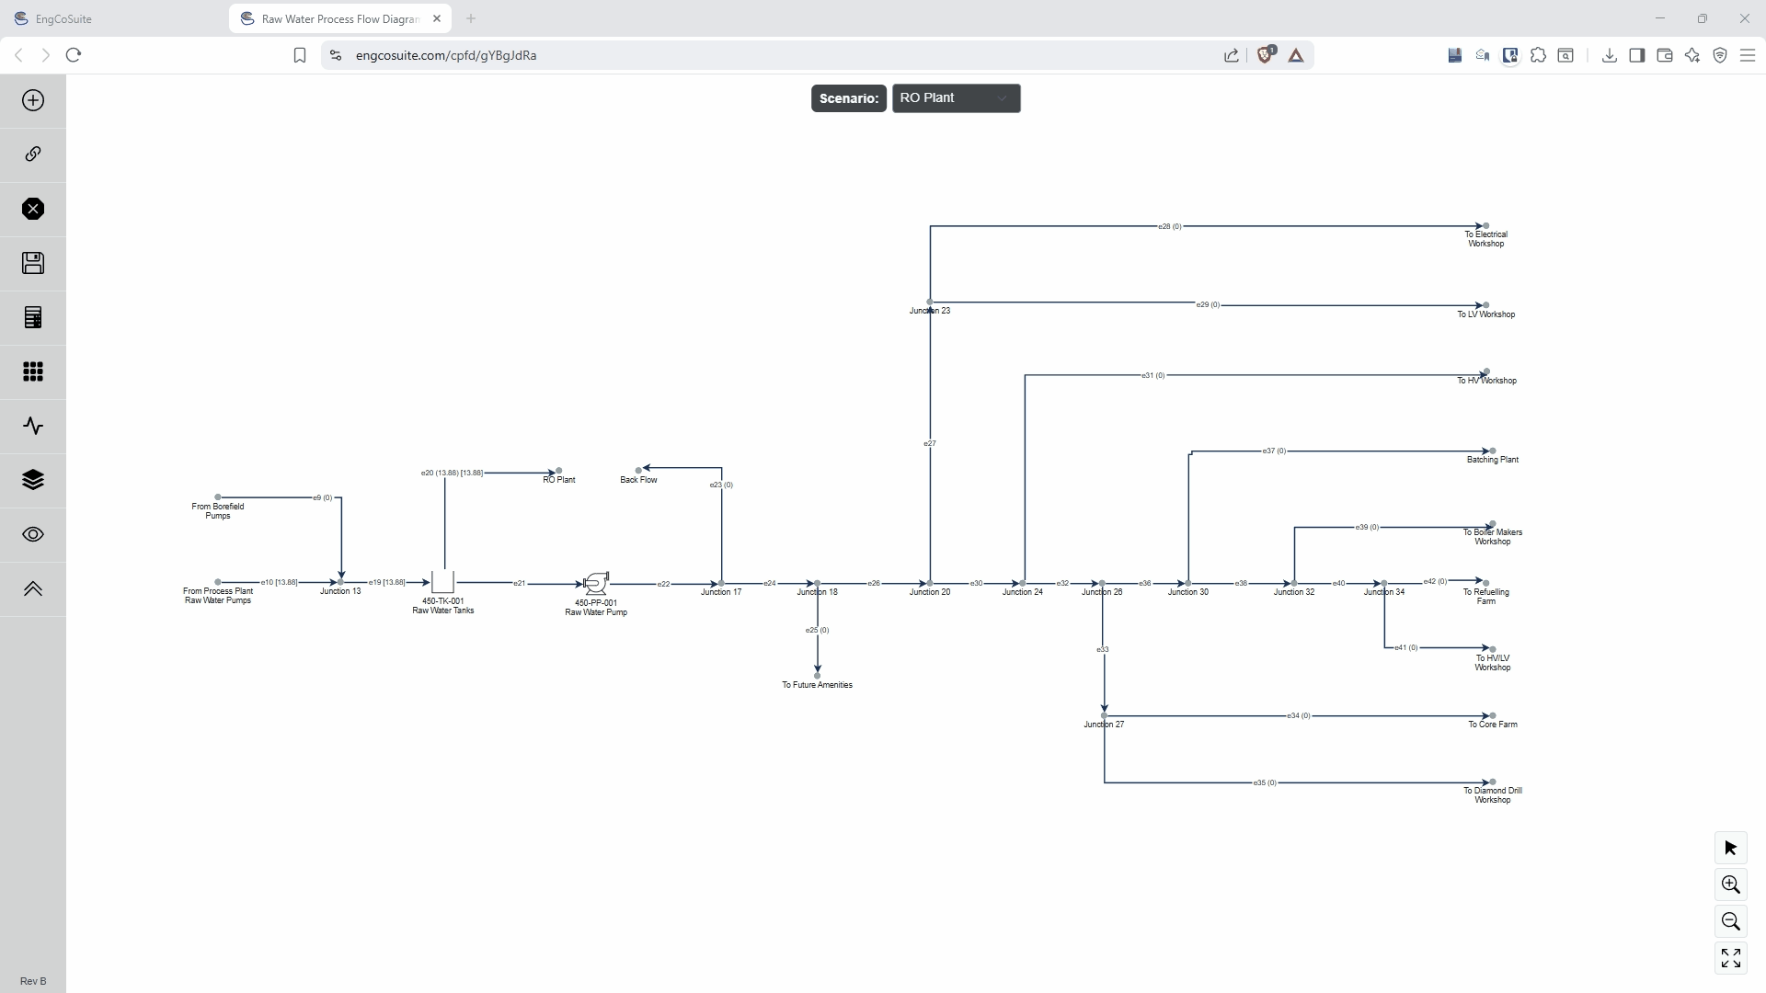The height and width of the screenshot is (993, 1766).
Task: Open the Brave wallet icon
Action: 1664,55
